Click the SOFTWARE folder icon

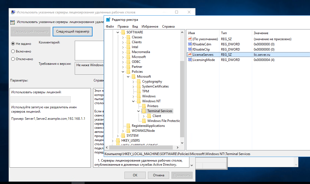pos(123,32)
